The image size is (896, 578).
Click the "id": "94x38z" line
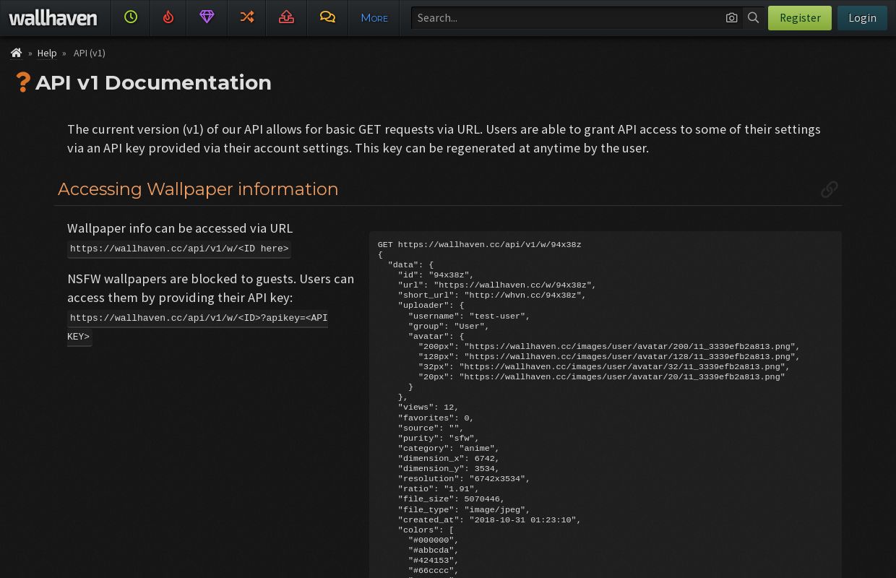(x=436, y=275)
